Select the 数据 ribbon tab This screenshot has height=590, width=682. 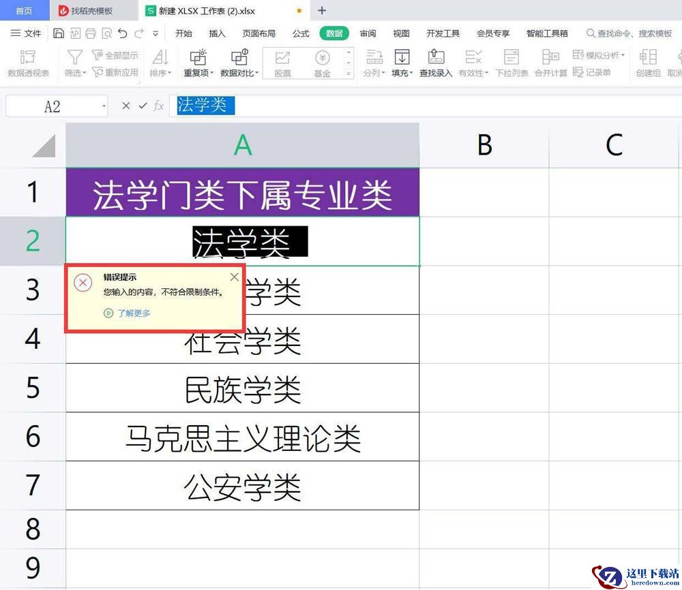coord(334,33)
